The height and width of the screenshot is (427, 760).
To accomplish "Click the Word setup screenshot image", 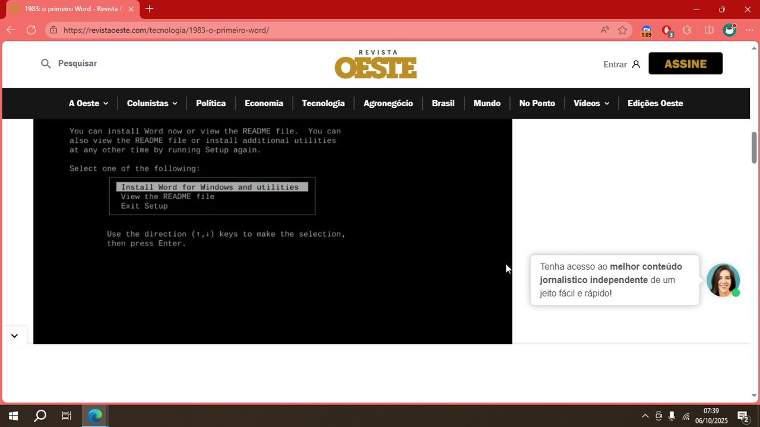I will [x=273, y=231].
